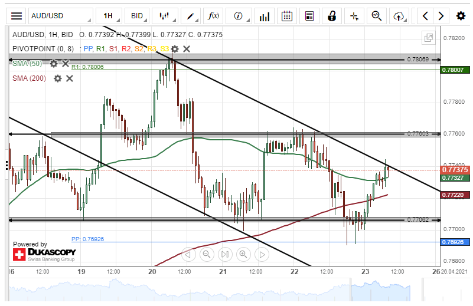Toggle the chart lock icon

332,16
